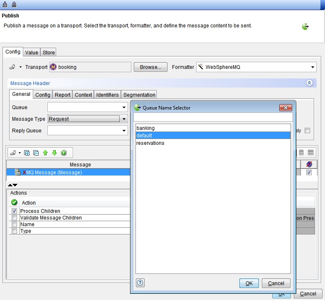Collapse the Message Header section
This screenshot has width=325, height=300.
tap(309, 83)
